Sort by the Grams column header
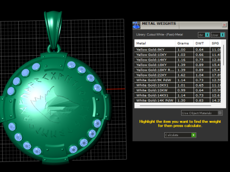The width and height of the screenshot is (230, 172). [x=184, y=43]
